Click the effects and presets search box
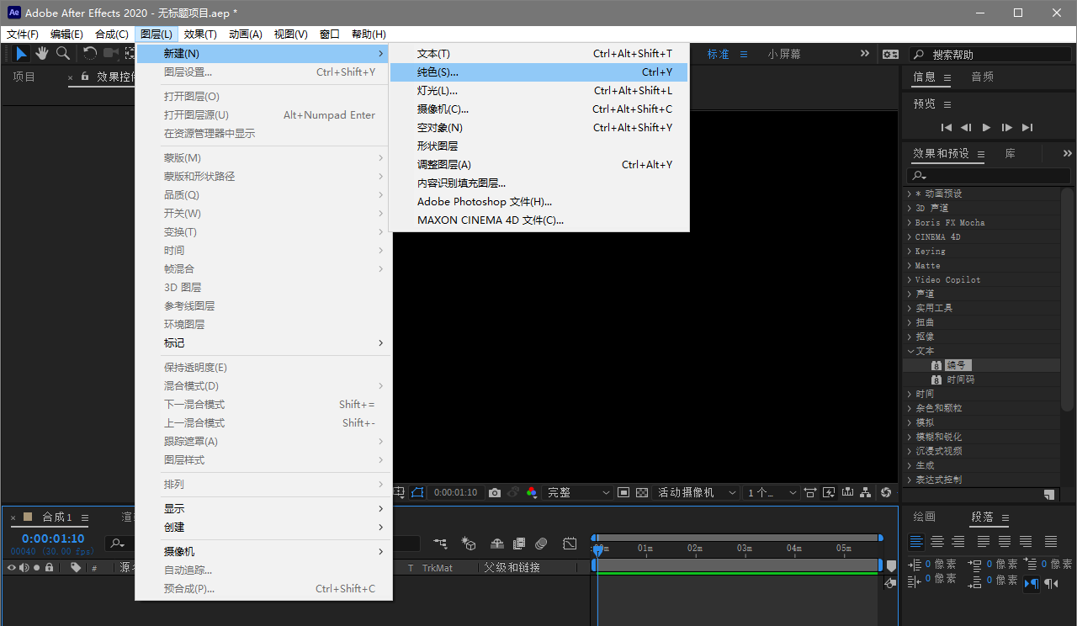The image size is (1077, 626). click(989, 175)
